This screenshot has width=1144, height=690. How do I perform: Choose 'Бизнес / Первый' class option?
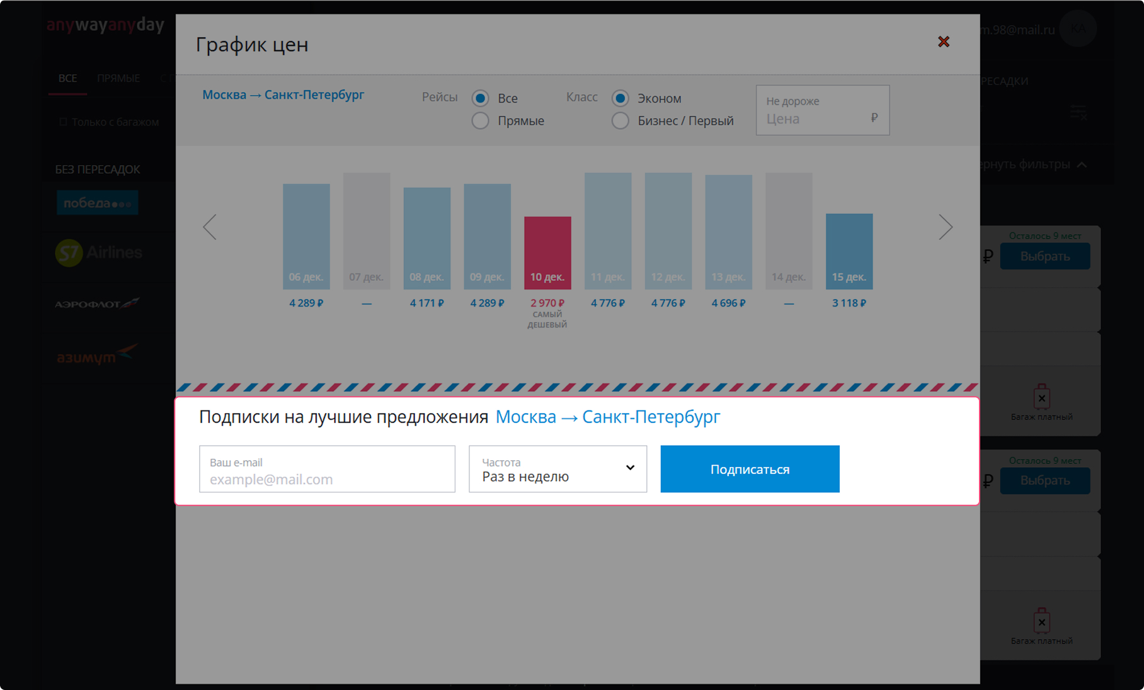coord(621,121)
